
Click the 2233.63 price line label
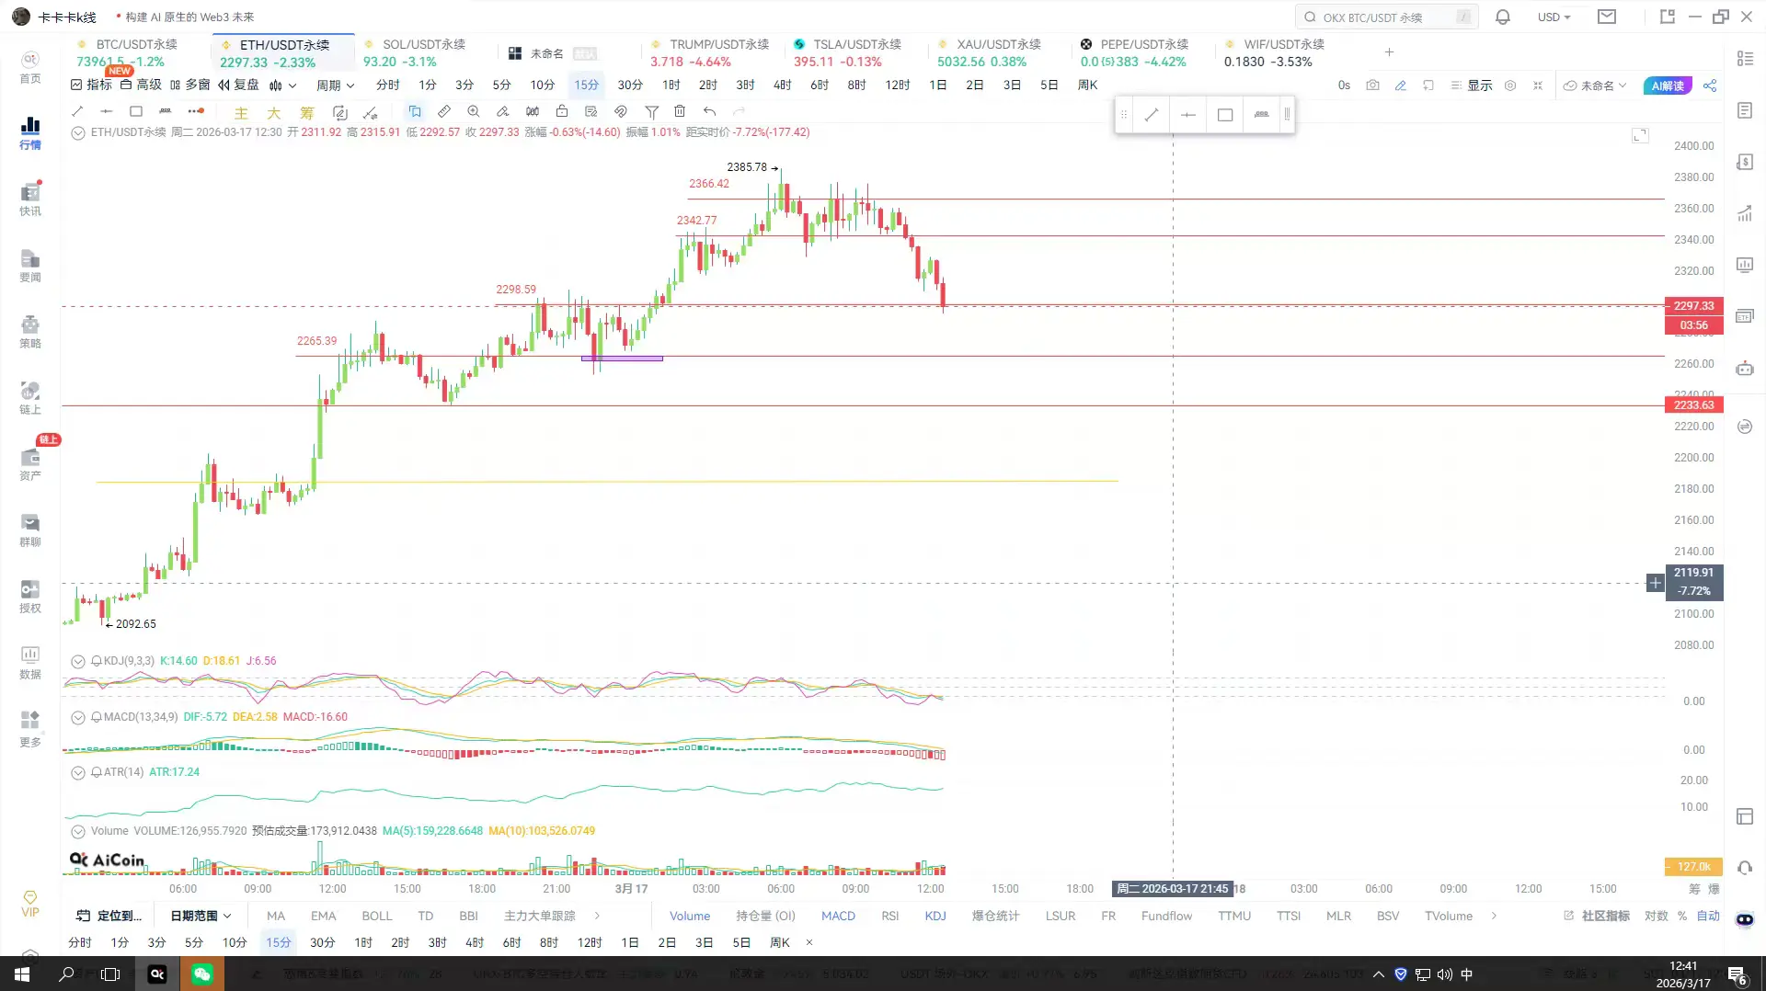pos(1693,405)
